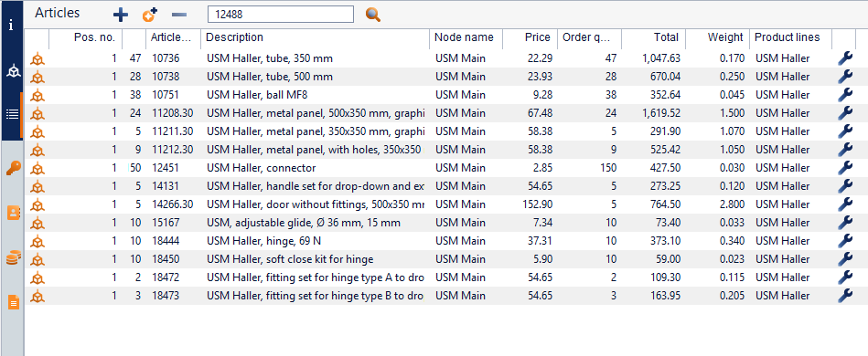Select the list view sidebar icon
This screenshot has height=356, width=868.
pyautogui.click(x=12, y=114)
